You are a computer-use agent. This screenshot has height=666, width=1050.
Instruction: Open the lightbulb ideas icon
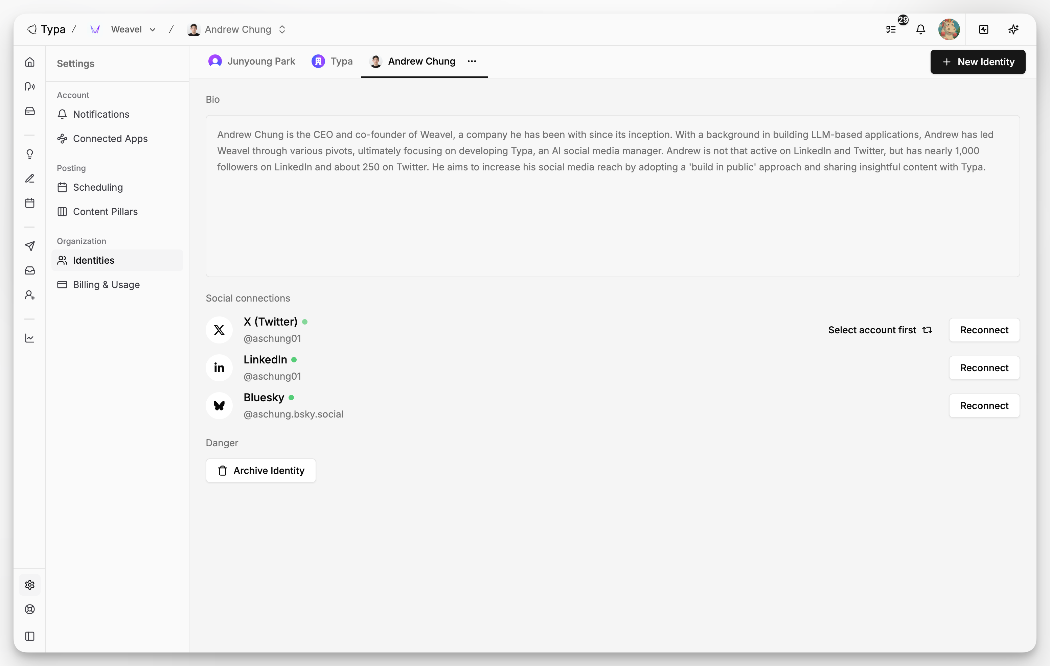(30, 154)
